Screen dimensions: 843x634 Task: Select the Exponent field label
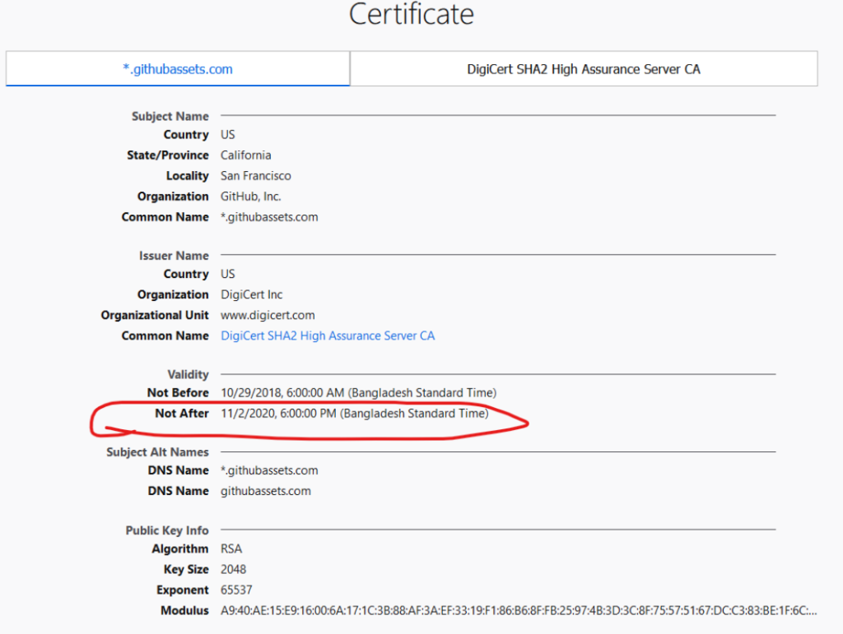pos(183,590)
